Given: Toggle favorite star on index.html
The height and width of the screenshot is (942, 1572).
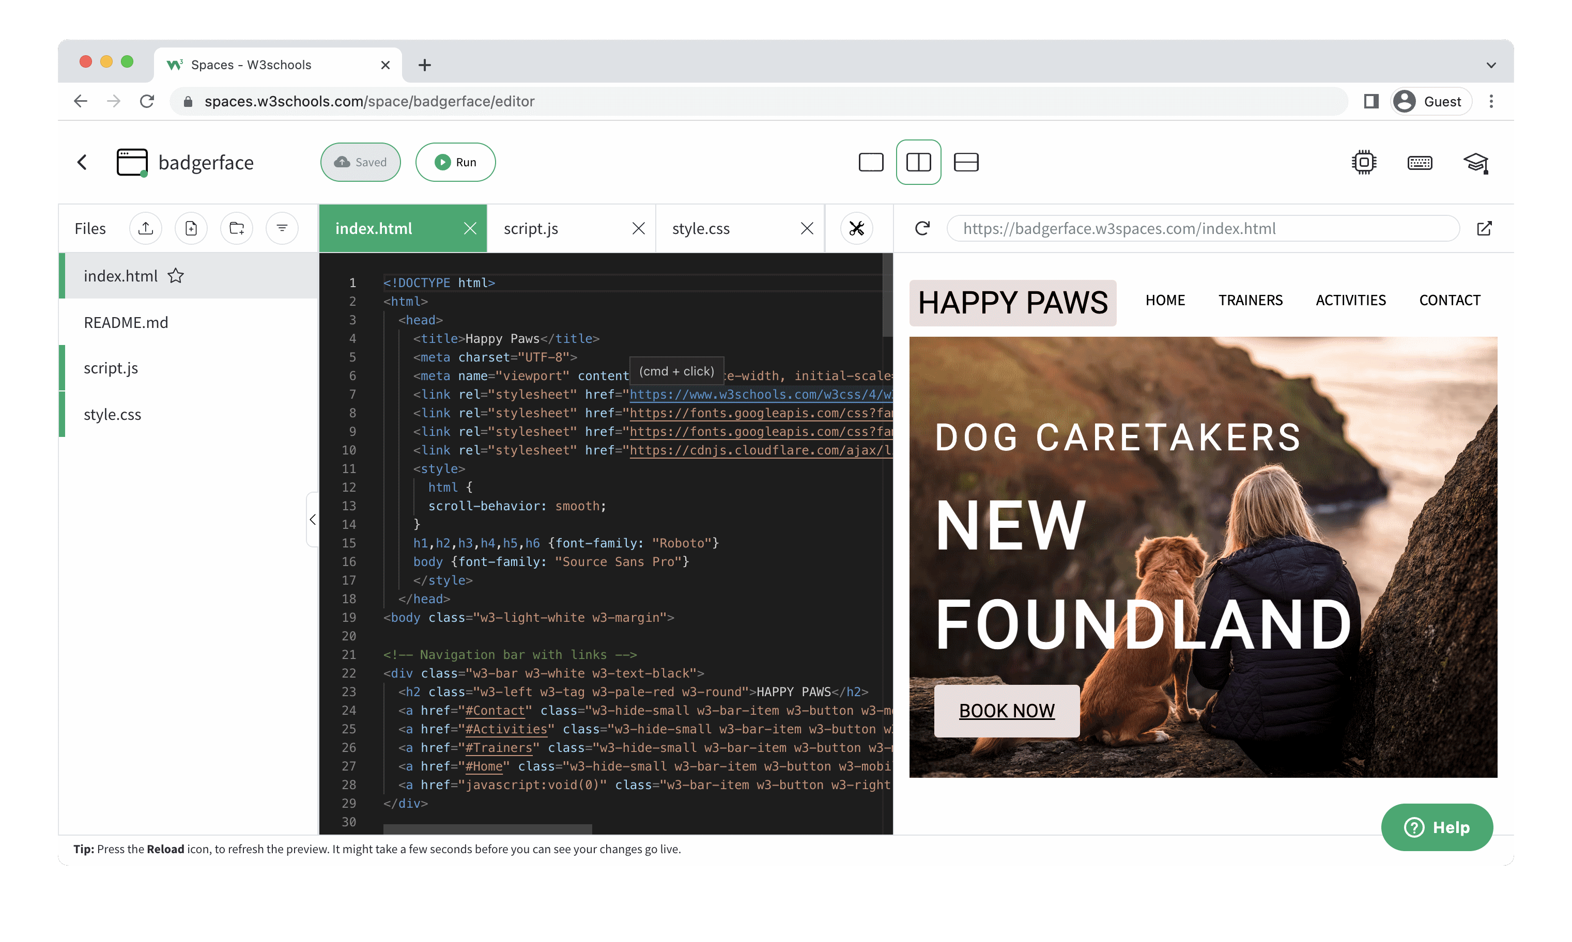Looking at the screenshot, I should [x=176, y=276].
